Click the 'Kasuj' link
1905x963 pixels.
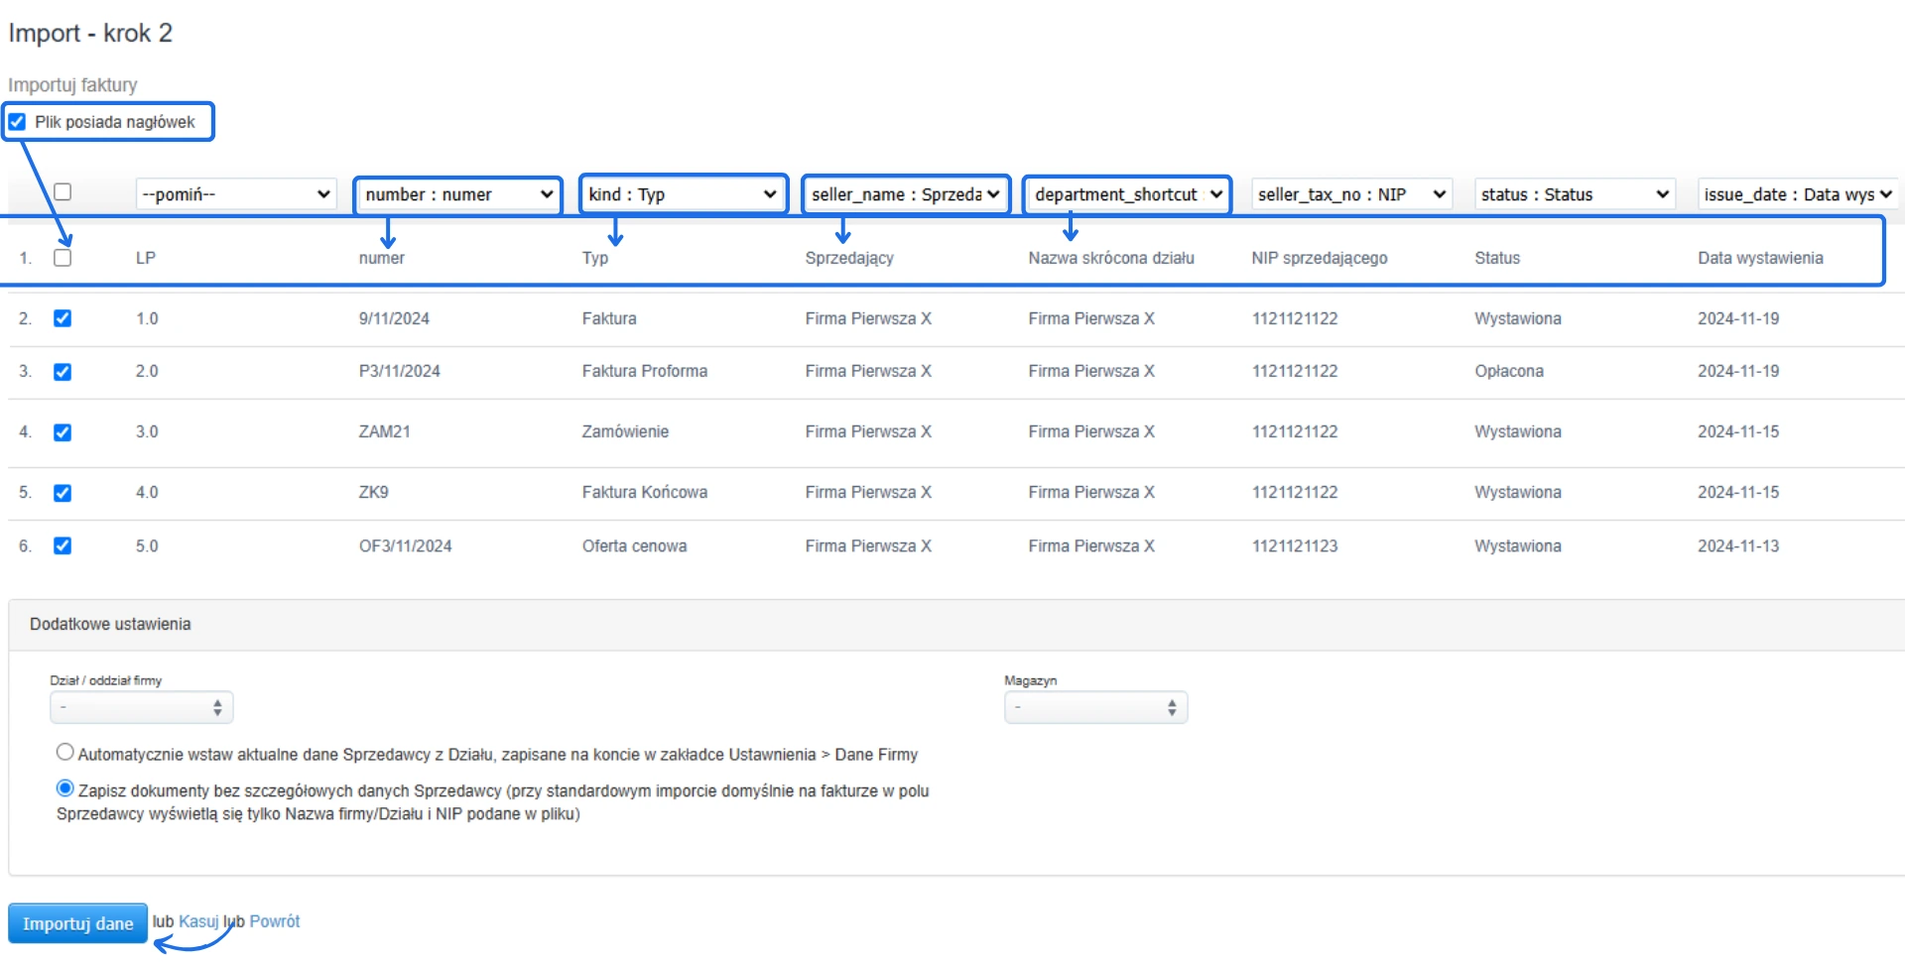pos(198,921)
